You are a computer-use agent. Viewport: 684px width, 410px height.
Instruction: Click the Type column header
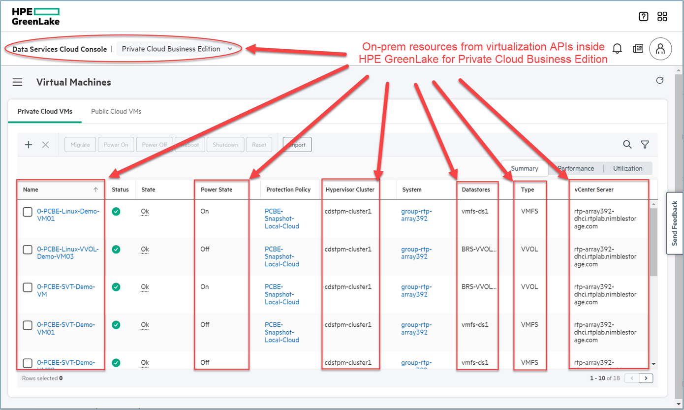(528, 189)
